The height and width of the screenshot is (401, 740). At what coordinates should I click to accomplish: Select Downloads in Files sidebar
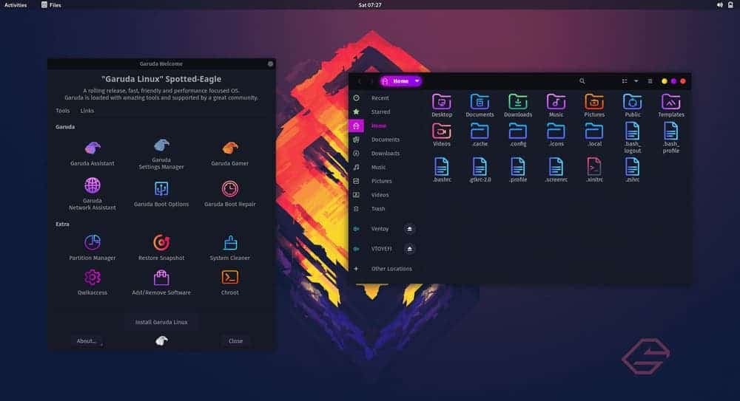pos(385,153)
